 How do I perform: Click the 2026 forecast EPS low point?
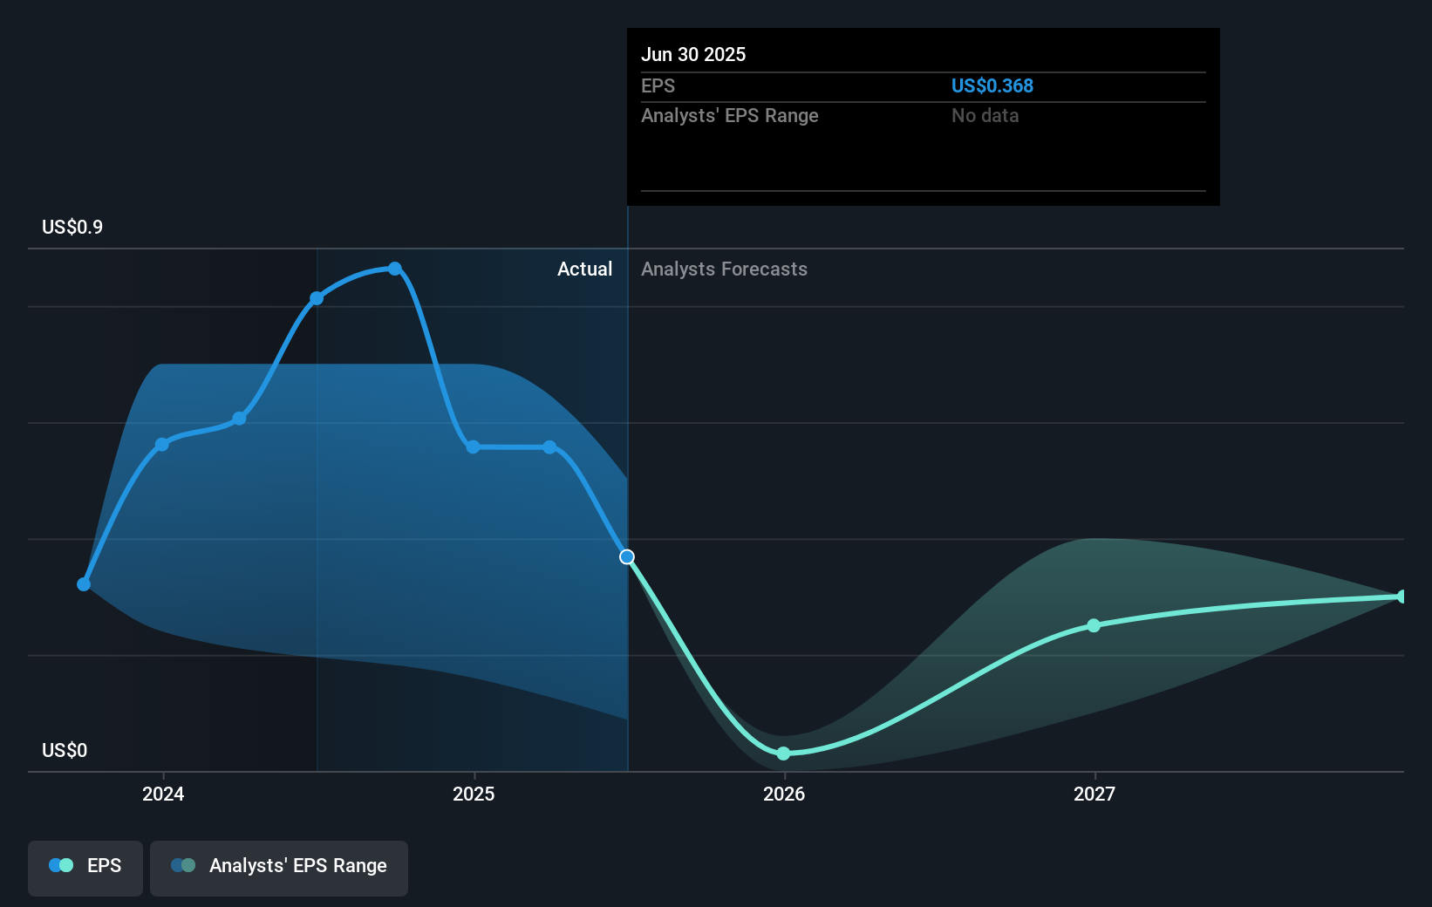[x=783, y=754]
